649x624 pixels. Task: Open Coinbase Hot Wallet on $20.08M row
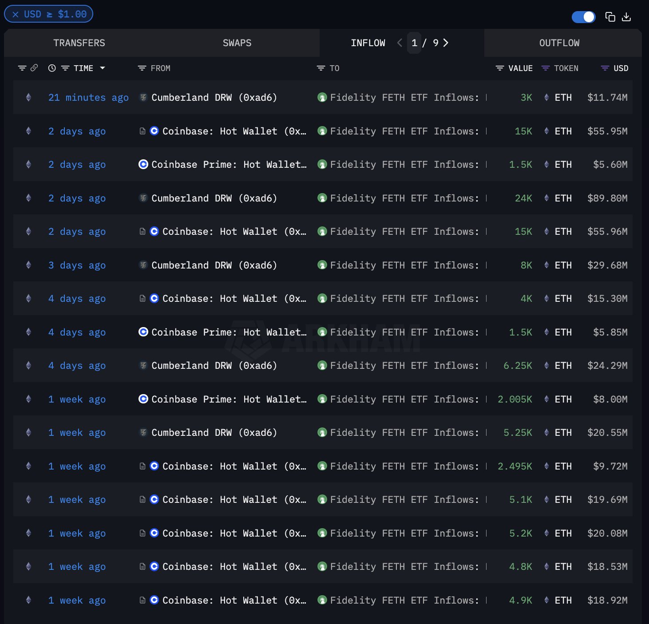point(234,533)
